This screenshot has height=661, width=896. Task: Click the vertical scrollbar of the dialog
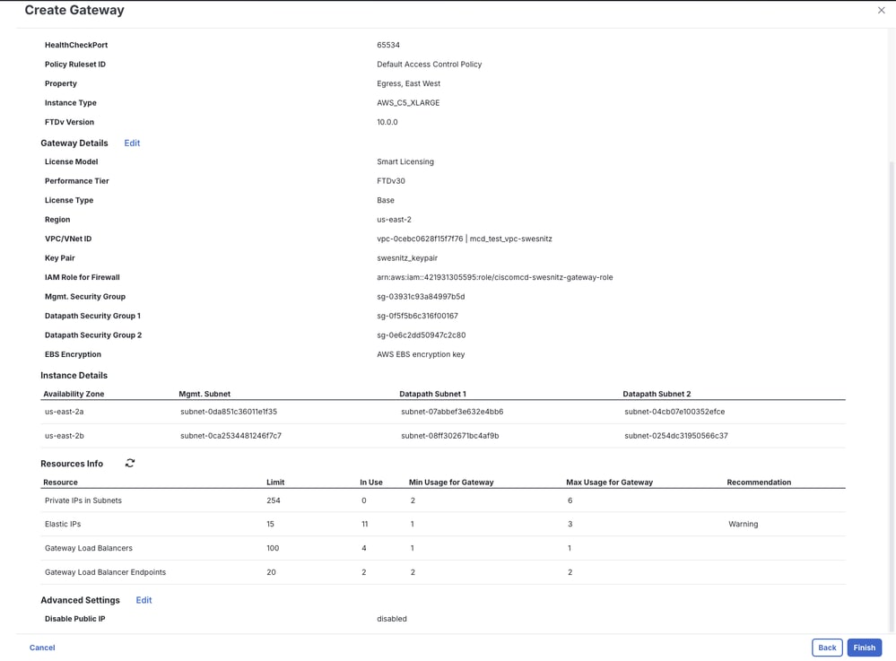(x=892, y=395)
